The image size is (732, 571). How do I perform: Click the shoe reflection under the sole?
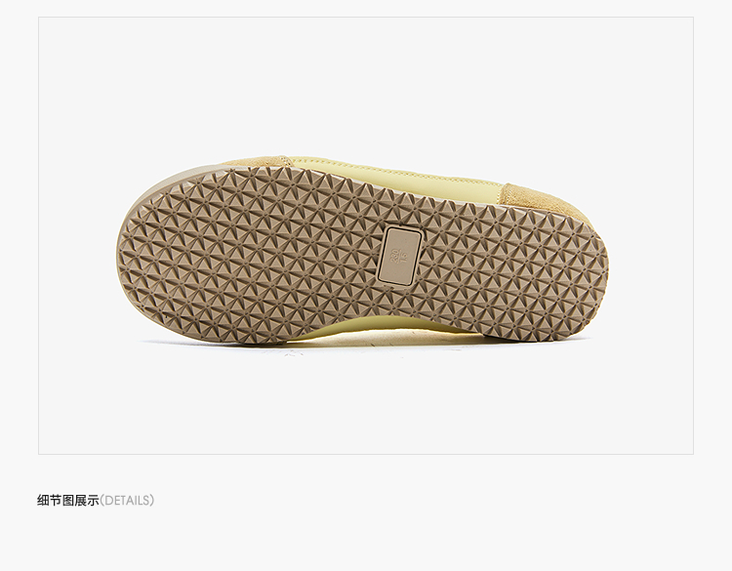point(364,347)
